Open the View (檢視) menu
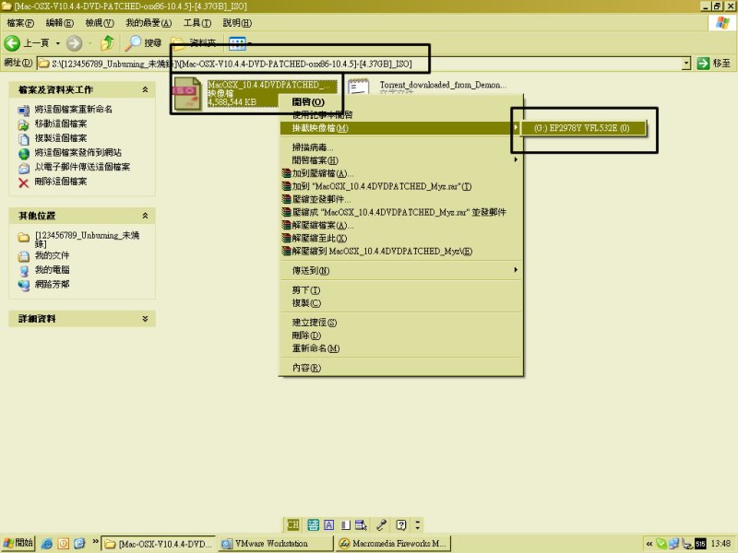 pos(100,22)
